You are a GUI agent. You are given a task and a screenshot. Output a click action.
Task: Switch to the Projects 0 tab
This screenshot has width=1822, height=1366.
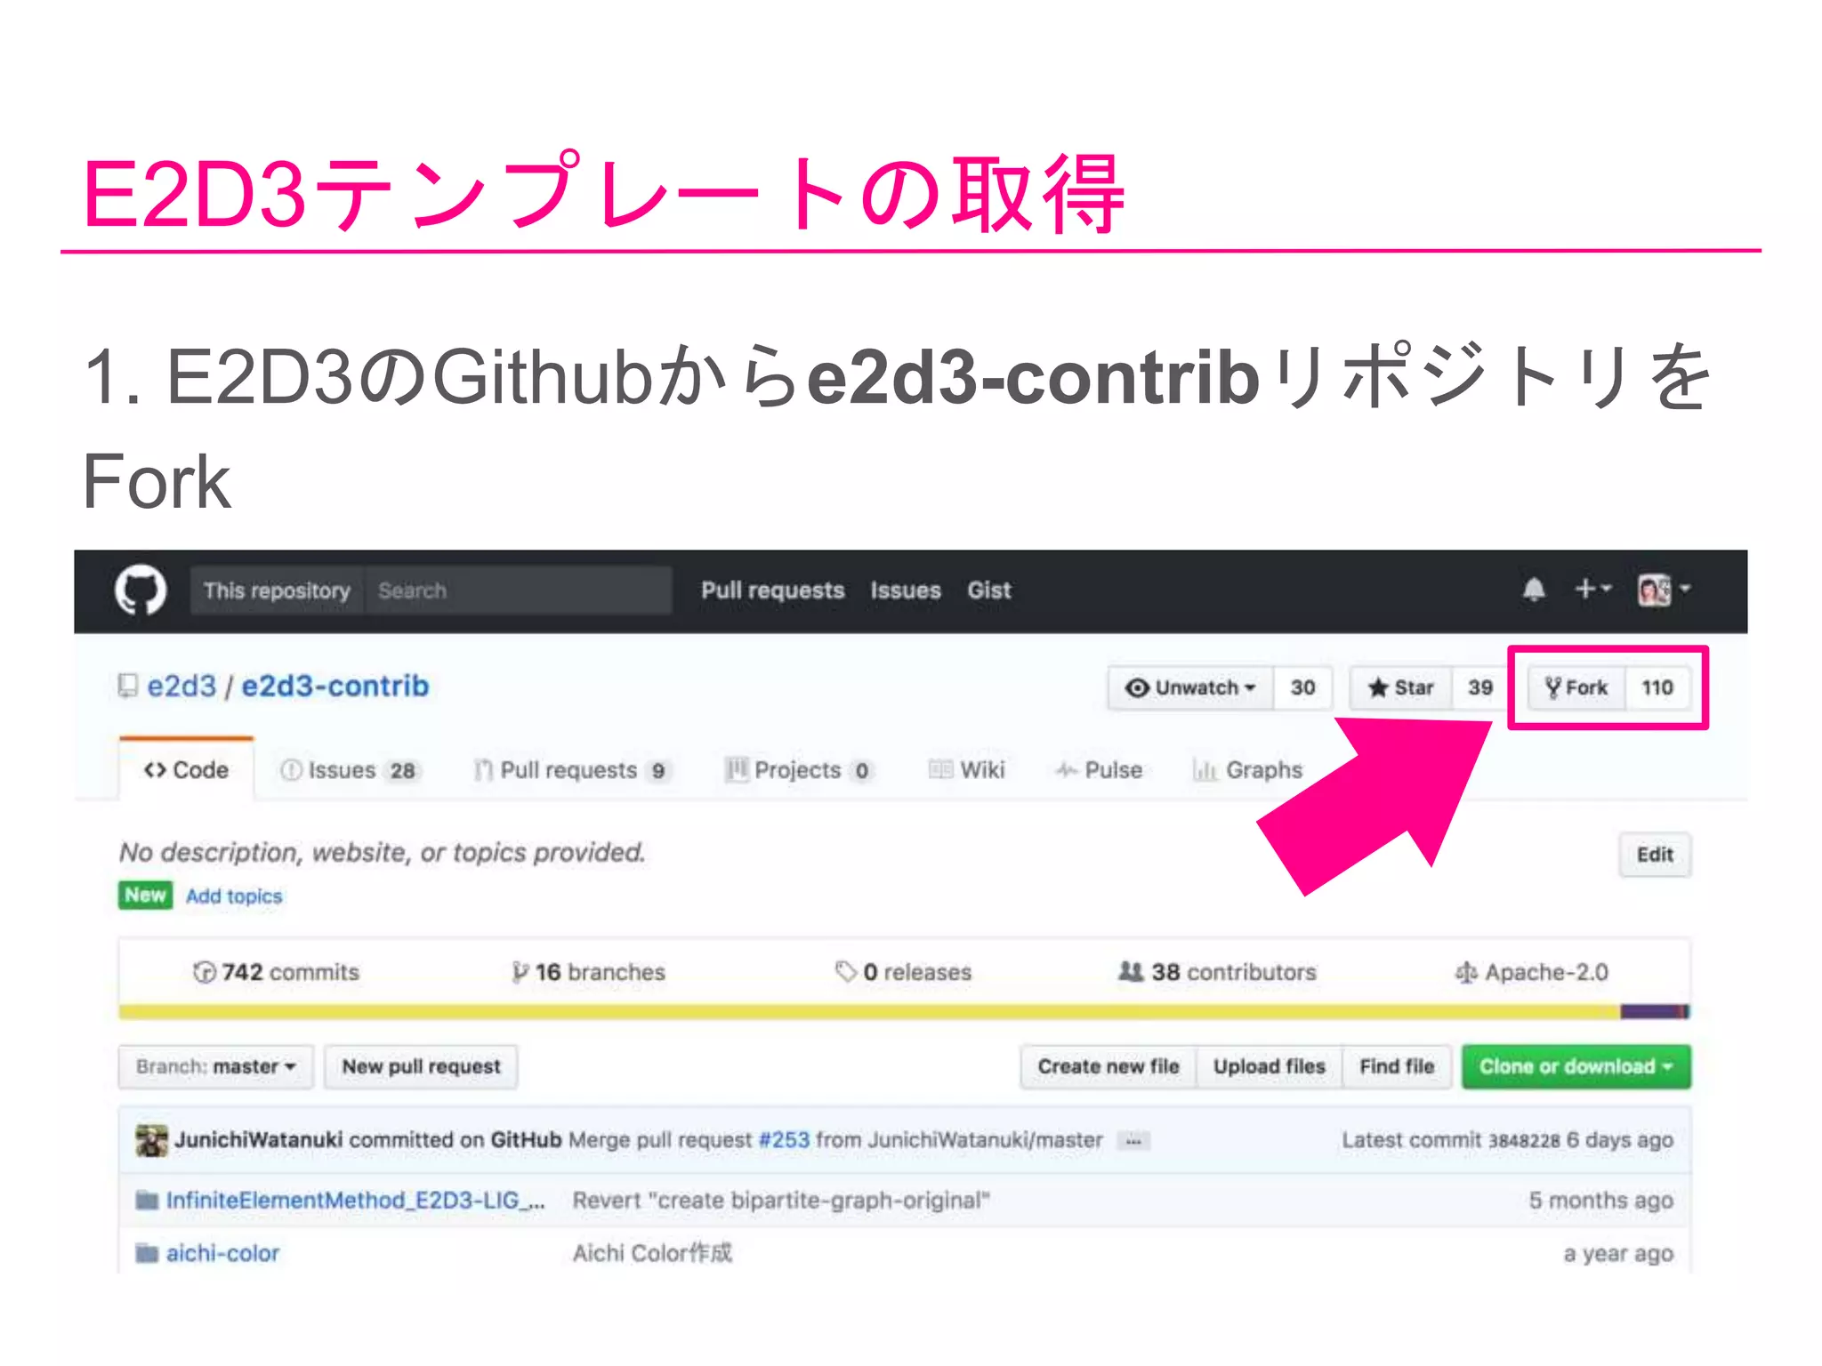click(x=799, y=770)
